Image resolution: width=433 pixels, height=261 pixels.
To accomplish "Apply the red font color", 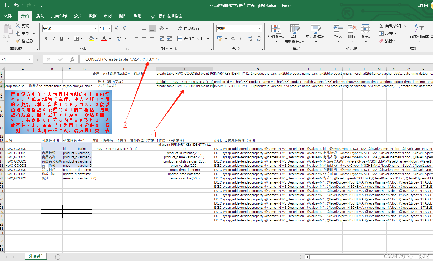I will pos(104,39).
